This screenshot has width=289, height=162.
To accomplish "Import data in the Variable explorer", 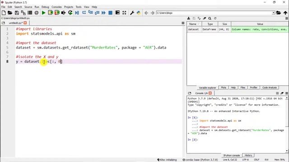I will coord(189,18).
